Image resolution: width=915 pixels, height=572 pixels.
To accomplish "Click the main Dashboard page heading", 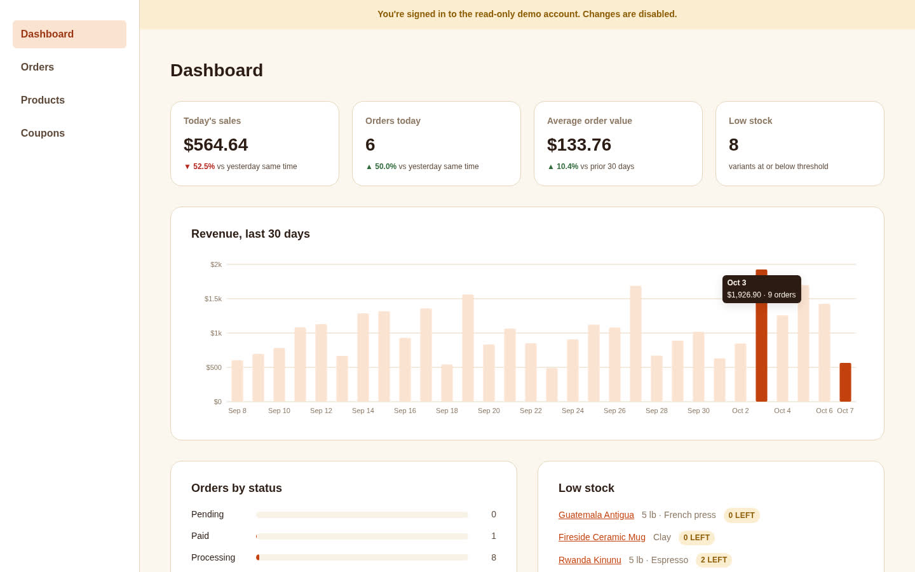I will click(x=217, y=70).
